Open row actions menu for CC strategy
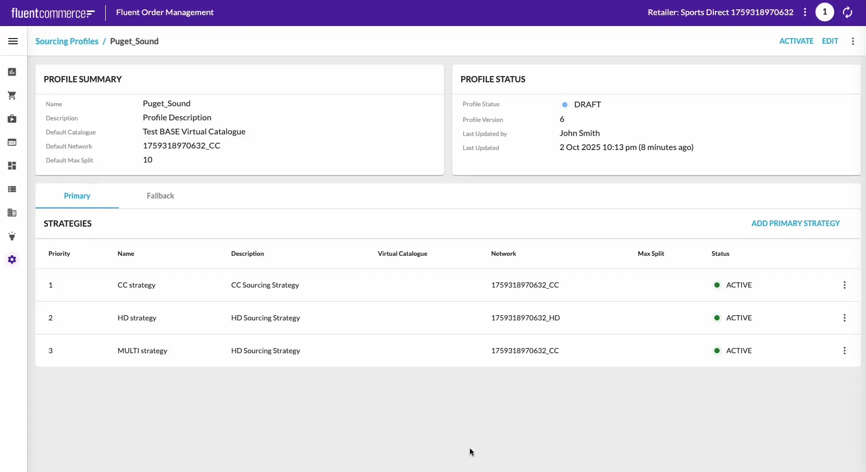Viewport: 866px width, 472px height. 845,285
